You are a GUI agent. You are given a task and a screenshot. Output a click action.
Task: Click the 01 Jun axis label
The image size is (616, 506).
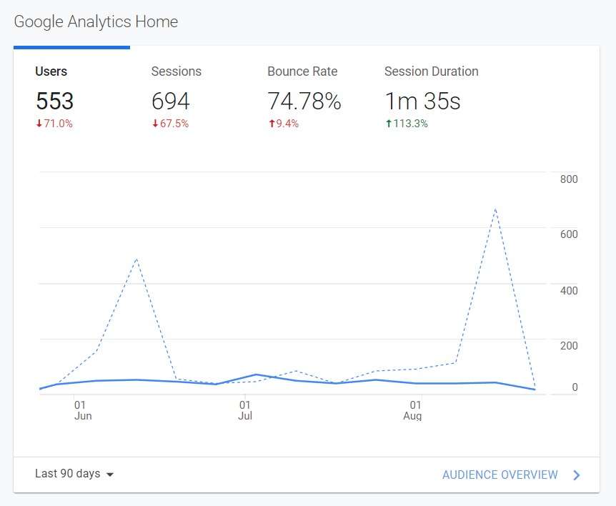pyautogui.click(x=82, y=410)
